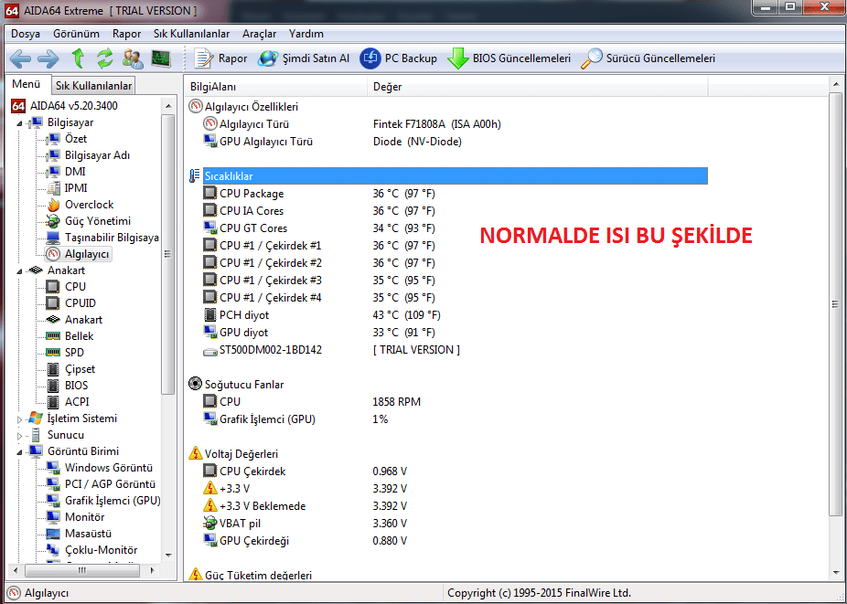This screenshot has height=604, width=847.
Task: Click the Algılayıcı Özellikleri gauge icon
Action: tap(195, 106)
